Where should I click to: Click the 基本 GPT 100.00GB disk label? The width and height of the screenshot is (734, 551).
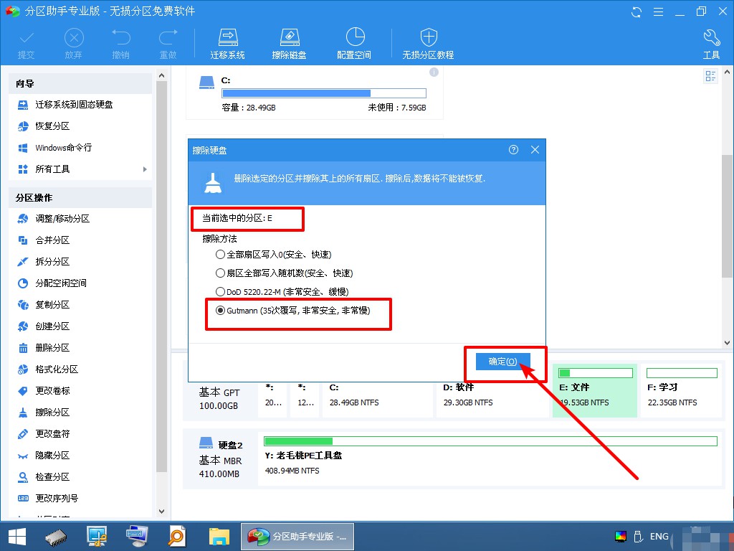point(219,399)
